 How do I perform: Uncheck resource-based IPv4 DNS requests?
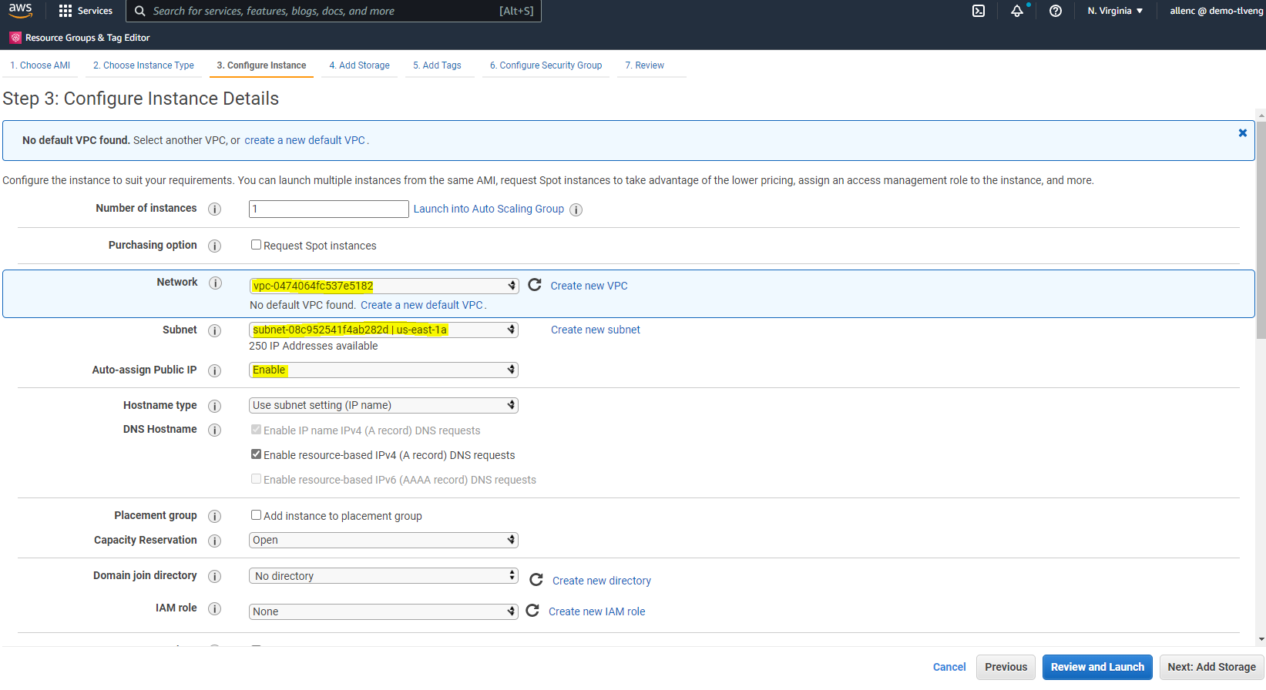point(256,454)
